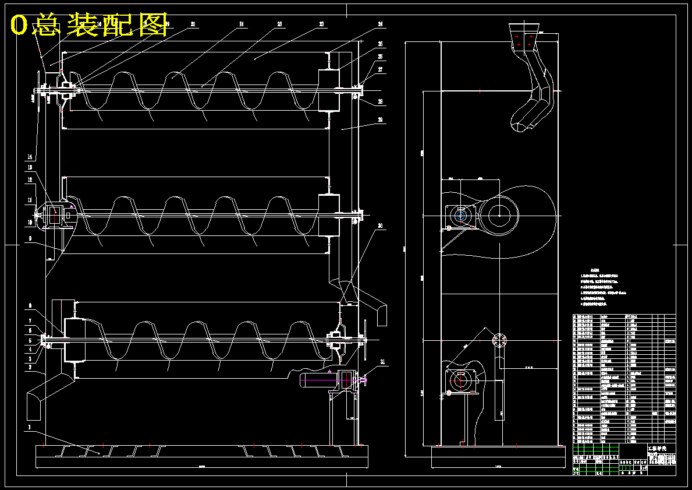Select part callout number 29
Screen dimensions: 692x490
click(381, 120)
